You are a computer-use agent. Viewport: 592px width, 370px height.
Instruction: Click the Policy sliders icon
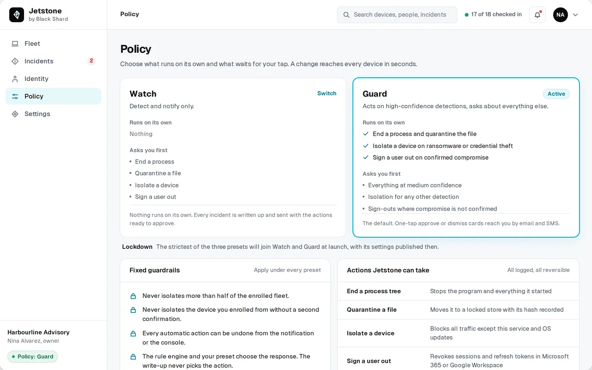click(15, 96)
